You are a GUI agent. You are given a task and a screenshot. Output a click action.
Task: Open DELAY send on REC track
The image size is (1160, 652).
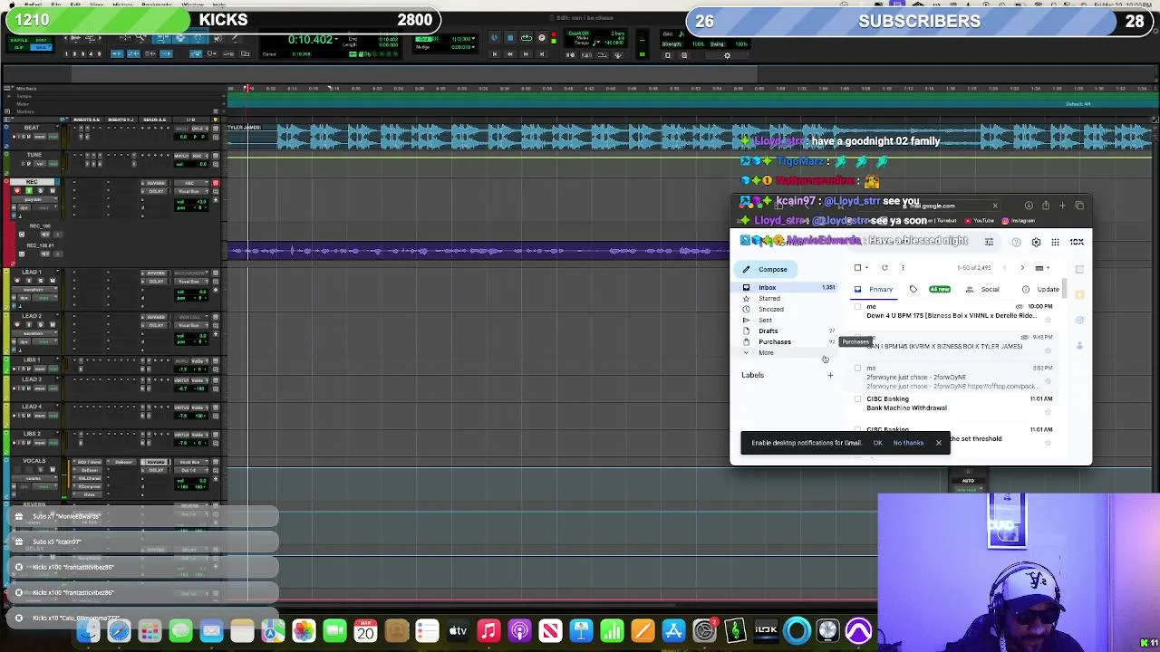tap(156, 193)
